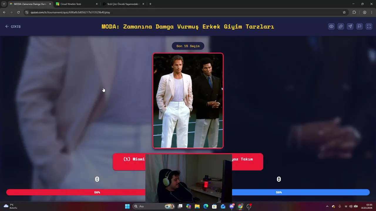Open File Explorer from taskbar
The image size is (376, 211).
197,206
